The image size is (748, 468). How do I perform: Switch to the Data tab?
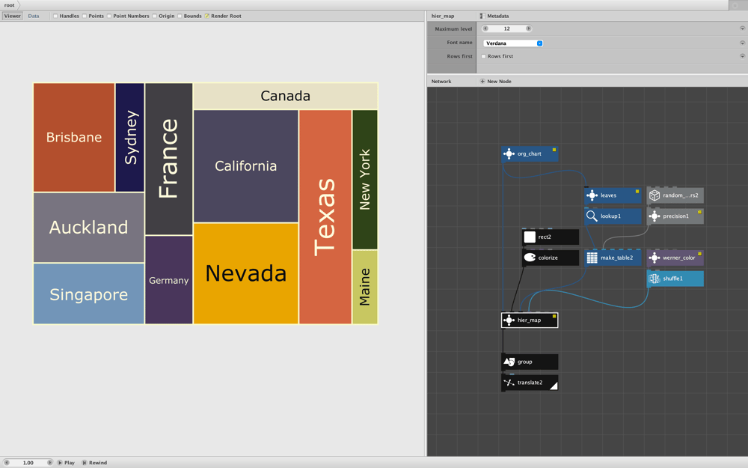tap(34, 16)
